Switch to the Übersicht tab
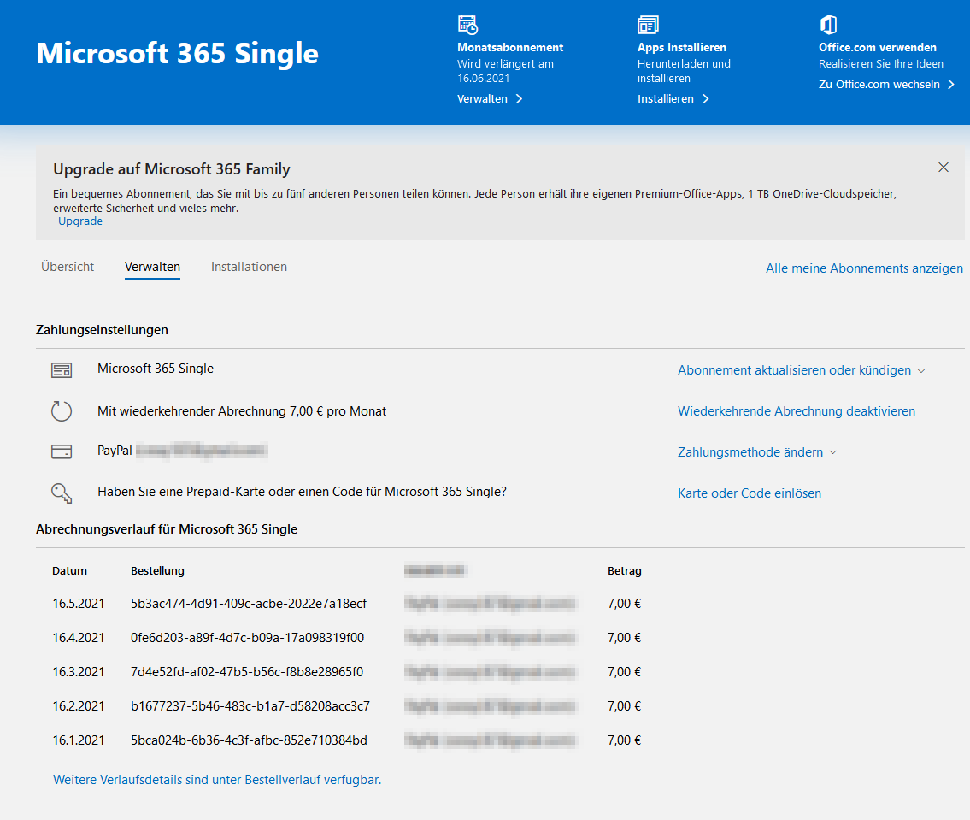This screenshot has height=820, width=970. pos(68,267)
